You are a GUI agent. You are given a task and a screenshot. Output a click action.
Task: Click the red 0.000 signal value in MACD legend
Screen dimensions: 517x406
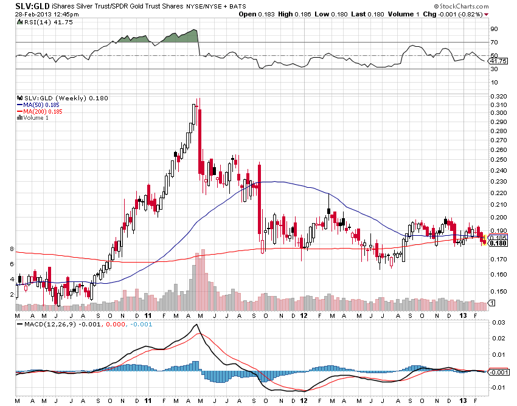pyautogui.click(x=116, y=325)
